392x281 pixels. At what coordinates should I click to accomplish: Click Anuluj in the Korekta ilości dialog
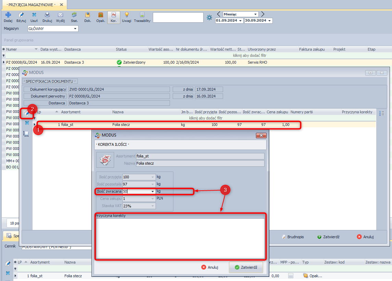tap(210, 267)
